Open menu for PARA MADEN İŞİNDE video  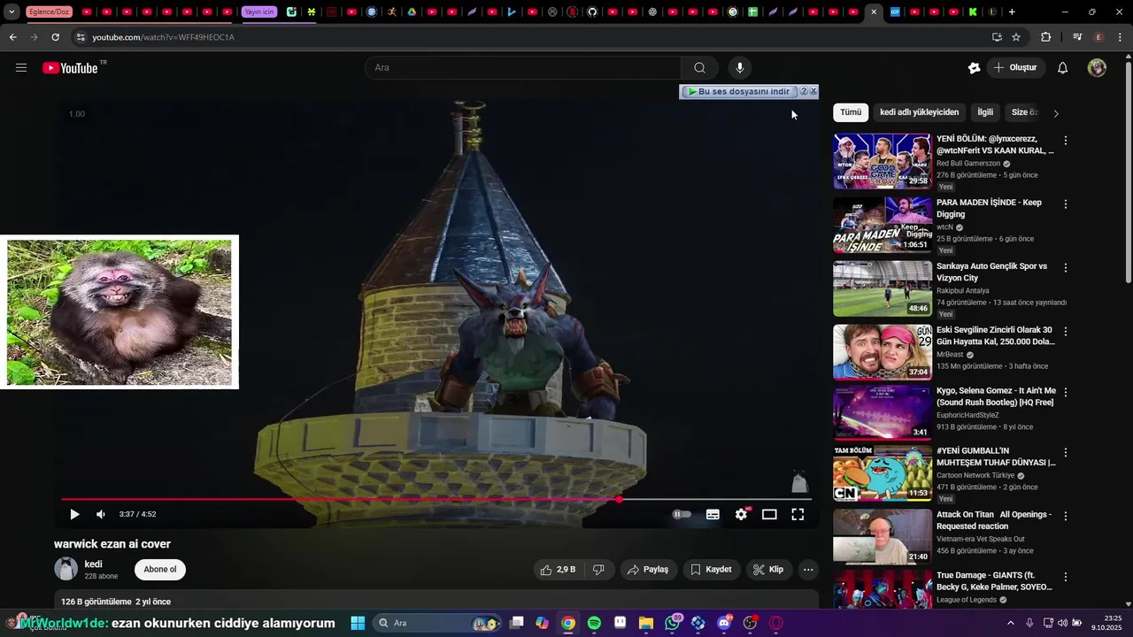(1066, 204)
